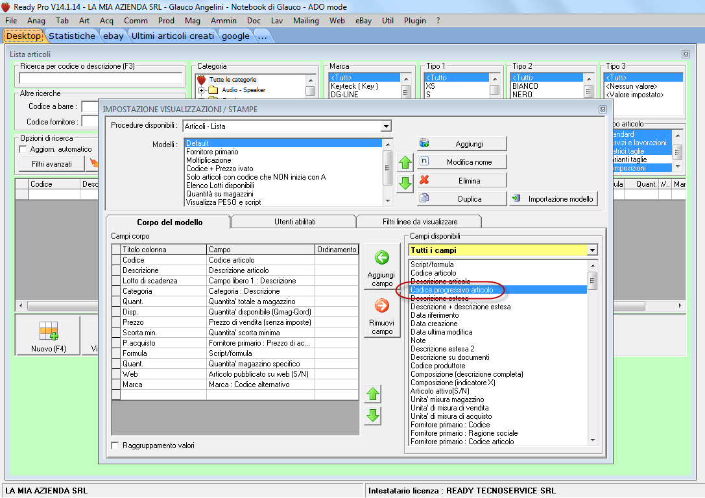Move model up with green arrow beside Modelli list
705x498 pixels.
(x=405, y=162)
